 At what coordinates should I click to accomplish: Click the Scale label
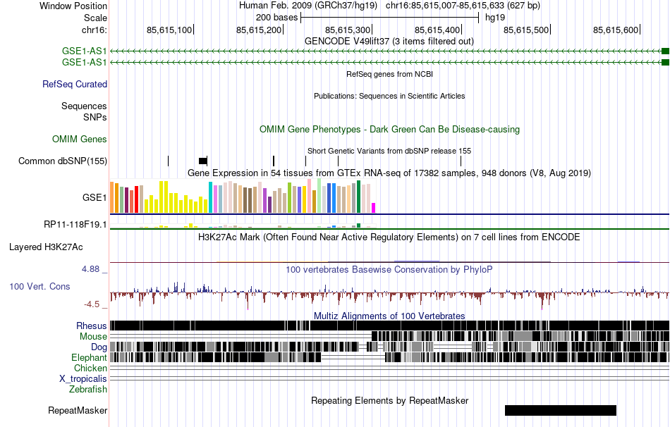click(95, 18)
